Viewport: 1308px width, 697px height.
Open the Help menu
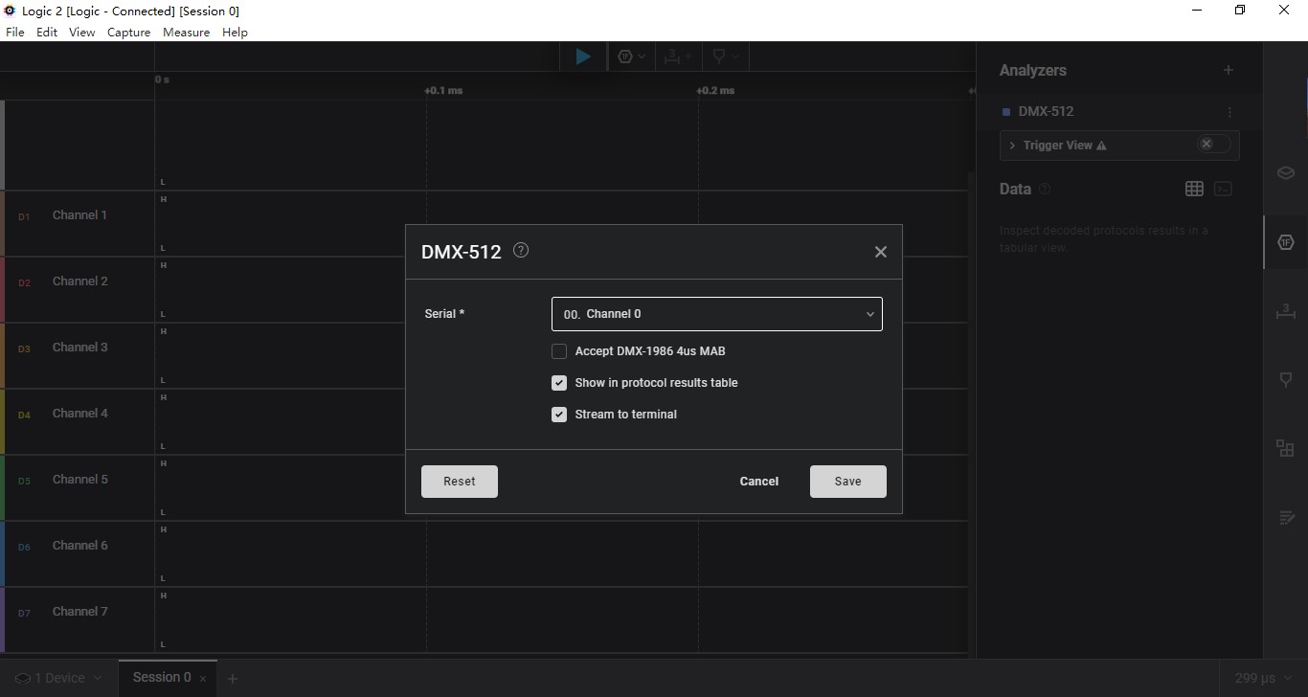pos(236,33)
